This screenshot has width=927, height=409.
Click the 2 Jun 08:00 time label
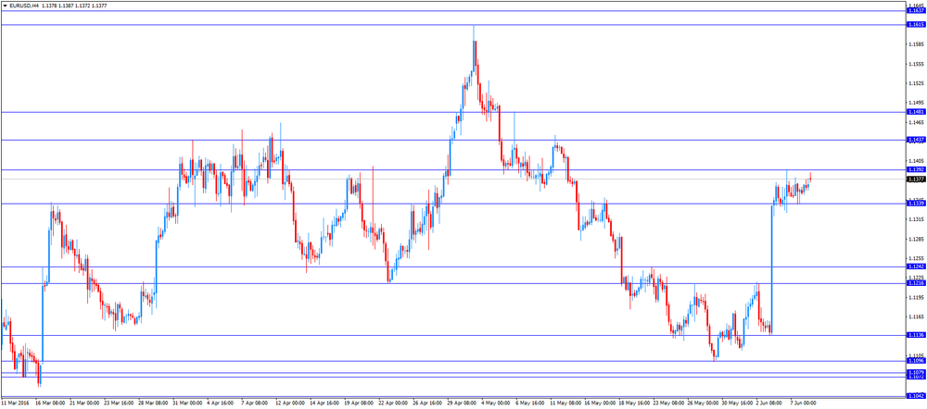point(770,404)
